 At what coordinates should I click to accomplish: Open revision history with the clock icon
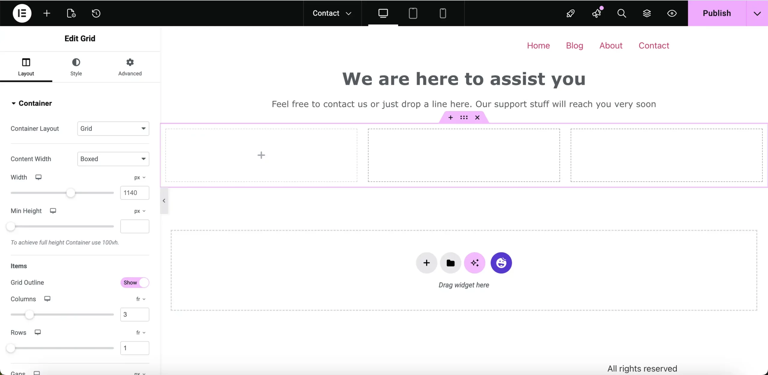tap(96, 13)
